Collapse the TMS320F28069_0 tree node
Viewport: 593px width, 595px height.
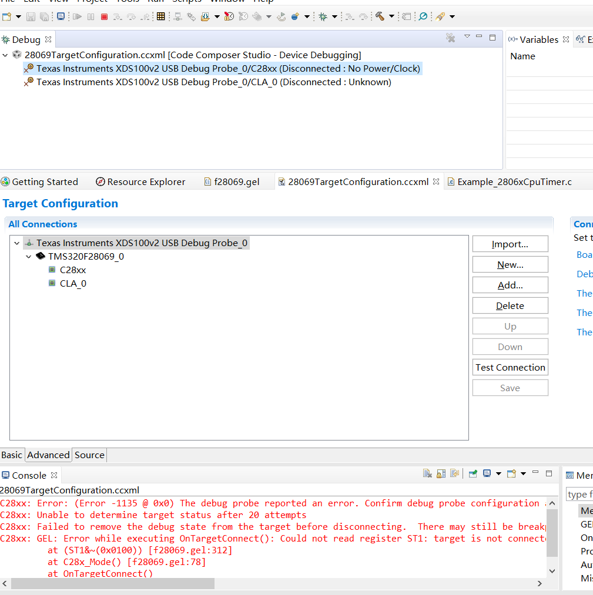[x=28, y=256]
